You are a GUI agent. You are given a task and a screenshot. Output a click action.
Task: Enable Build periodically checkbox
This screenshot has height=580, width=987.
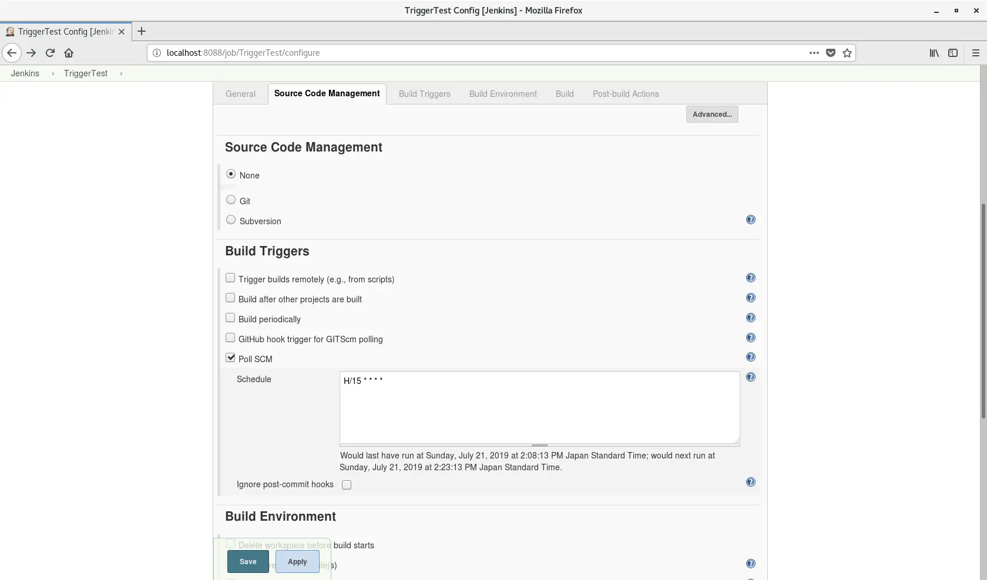tap(230, 318)
